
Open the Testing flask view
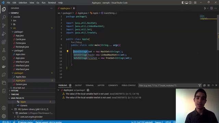tap(4, 50)
